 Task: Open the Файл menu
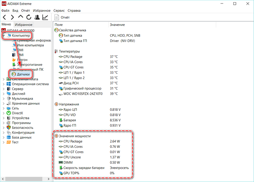pyautogui.click(x=5, y=10)
